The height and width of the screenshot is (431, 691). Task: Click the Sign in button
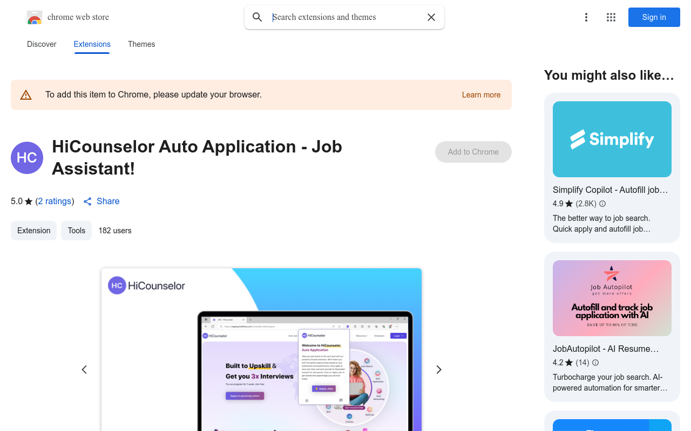click(654, 17)
